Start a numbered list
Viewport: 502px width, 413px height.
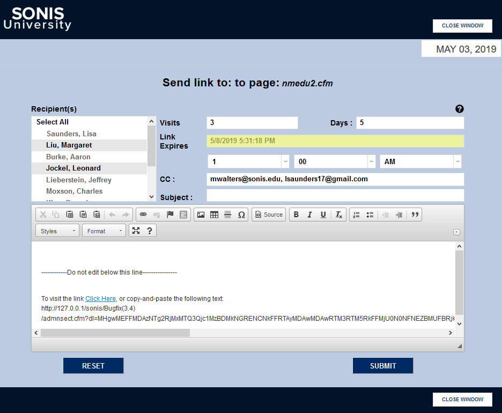pos(356,215)
